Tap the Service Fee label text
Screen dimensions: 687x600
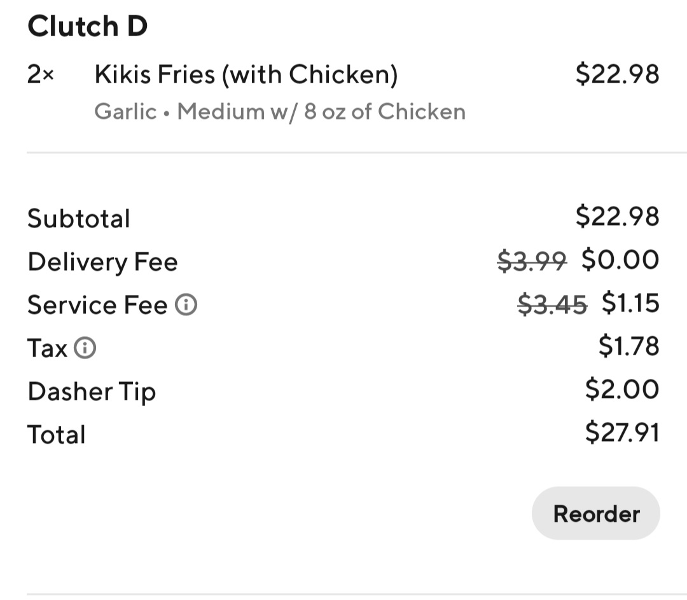(x=97, y=305)
